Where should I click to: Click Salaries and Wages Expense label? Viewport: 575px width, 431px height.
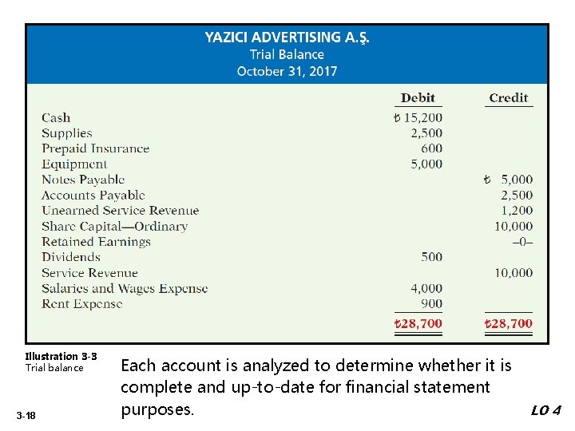coord(125,288)
